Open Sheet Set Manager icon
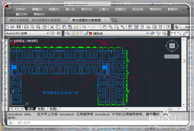 tap(148, 27)
